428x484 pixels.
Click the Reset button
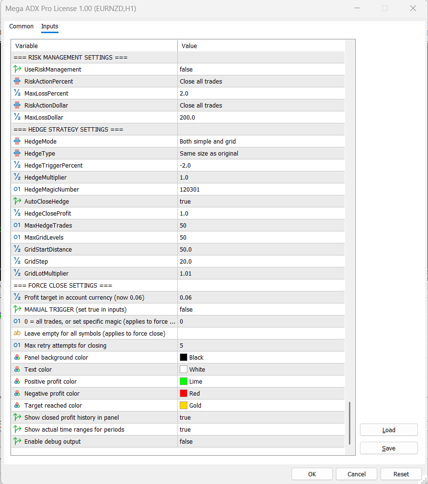tap(401, 474)
